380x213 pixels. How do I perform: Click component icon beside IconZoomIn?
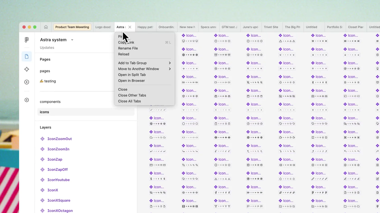point(42,149)
